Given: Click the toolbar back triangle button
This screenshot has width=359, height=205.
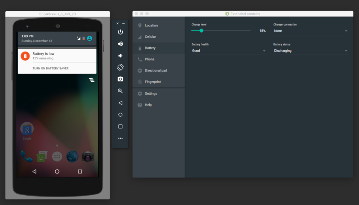Looking at the screenshot, I should click(120, 103).
